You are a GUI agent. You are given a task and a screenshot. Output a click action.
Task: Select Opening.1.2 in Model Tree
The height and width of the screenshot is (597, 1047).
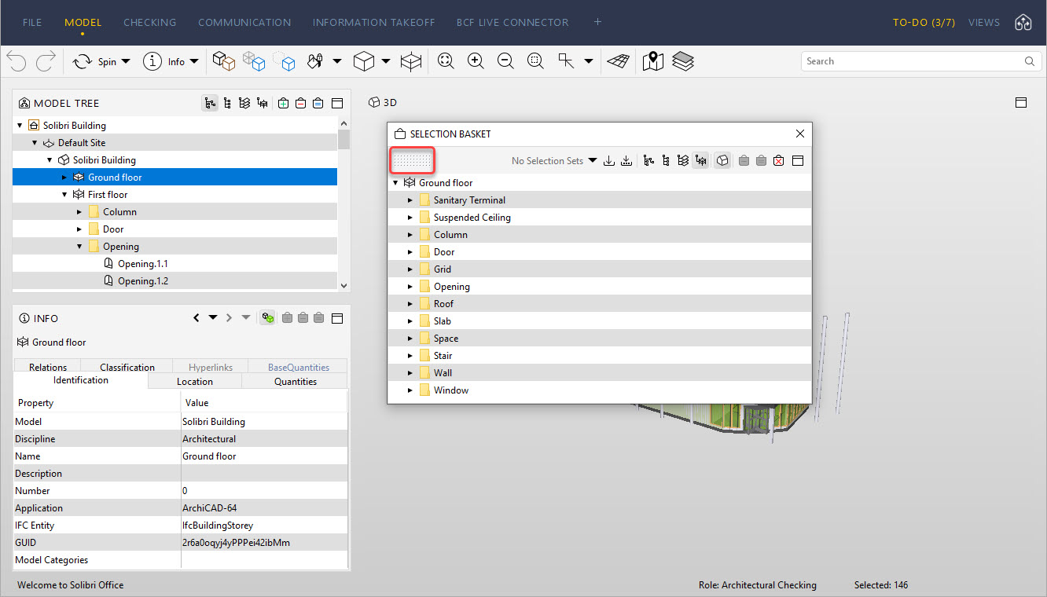[x=143, y=281]
